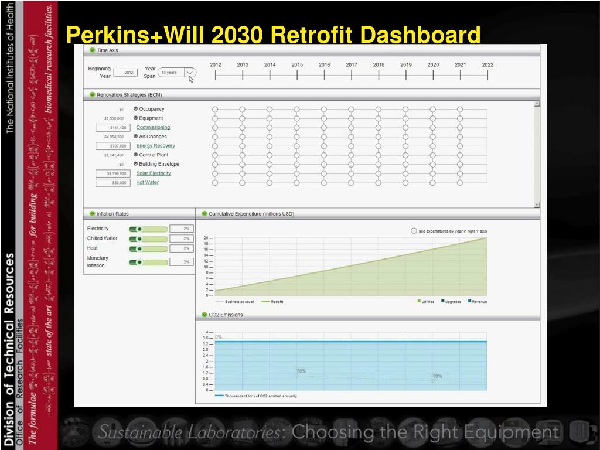Open the Year Span 10 years dropdown
This screenshot has height=450, width=600.
(x=177, y=72)
